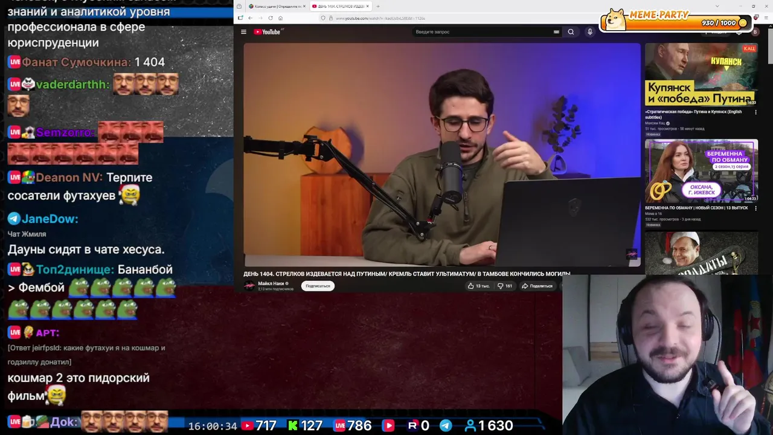Click chat username "Semzorro"
Image resolution: width=773 pixels, height=435 pixels.
coord(65,132)
